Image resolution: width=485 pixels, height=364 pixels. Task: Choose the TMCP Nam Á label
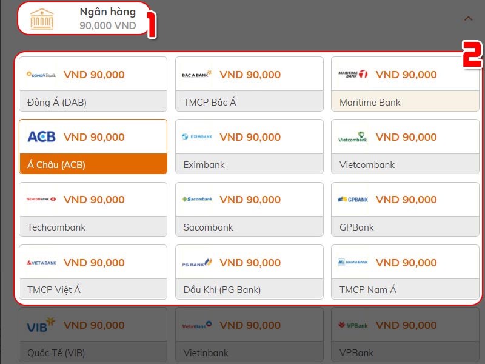[x=368, y=289]
